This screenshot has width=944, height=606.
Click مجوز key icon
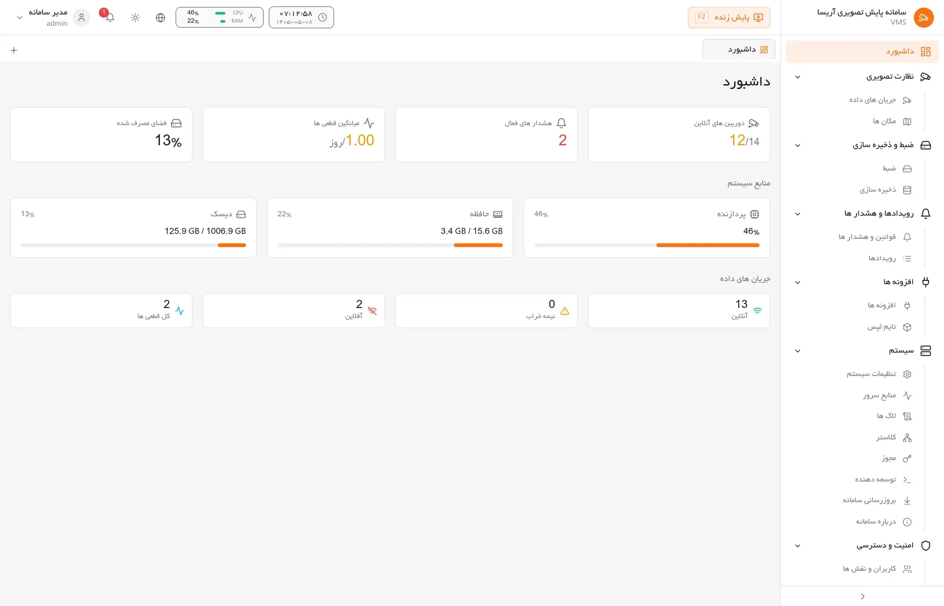[907, 459]
